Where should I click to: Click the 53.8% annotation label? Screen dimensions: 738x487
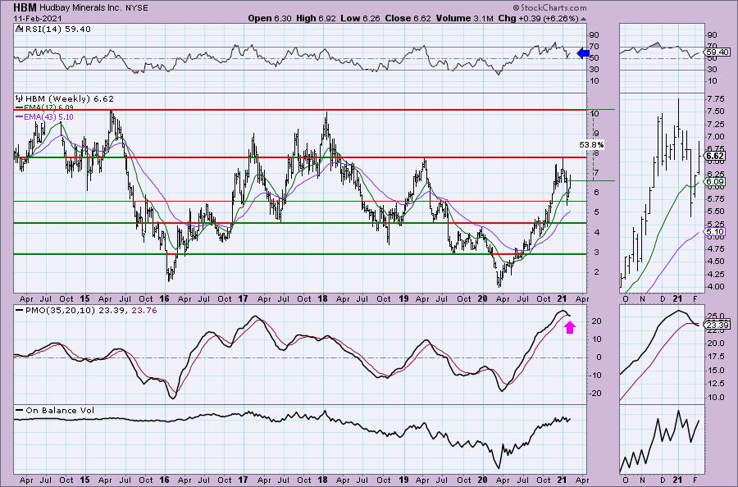[x=591, y=145]
